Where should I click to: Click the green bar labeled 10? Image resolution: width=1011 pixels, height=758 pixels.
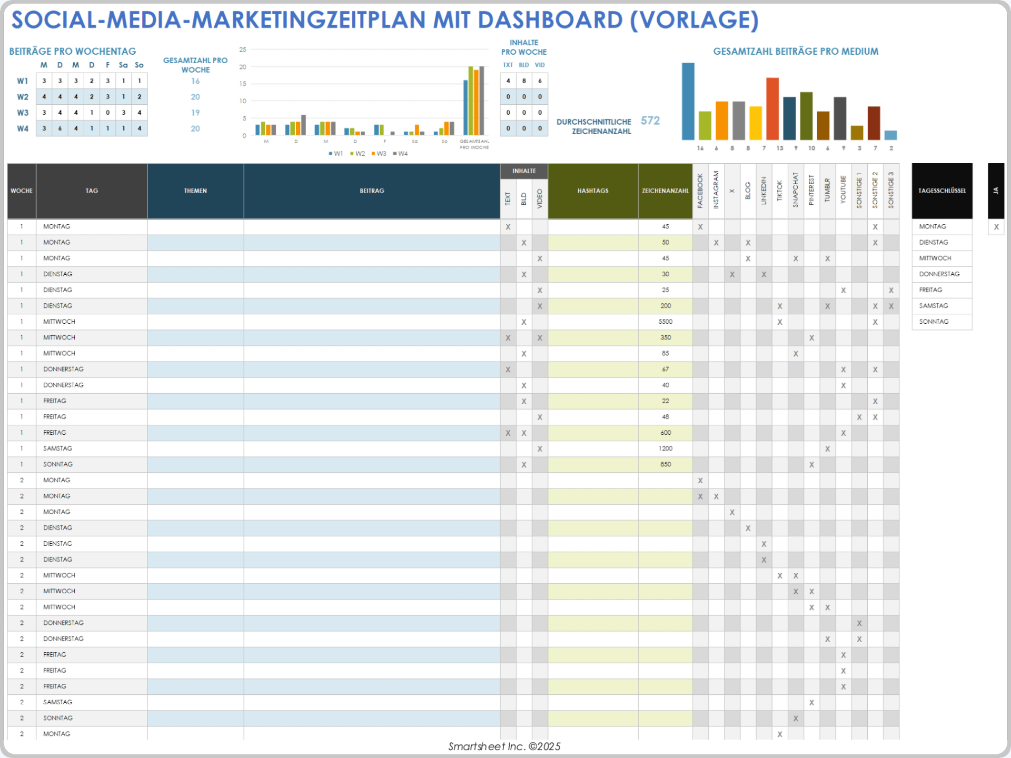coord(806,116)
